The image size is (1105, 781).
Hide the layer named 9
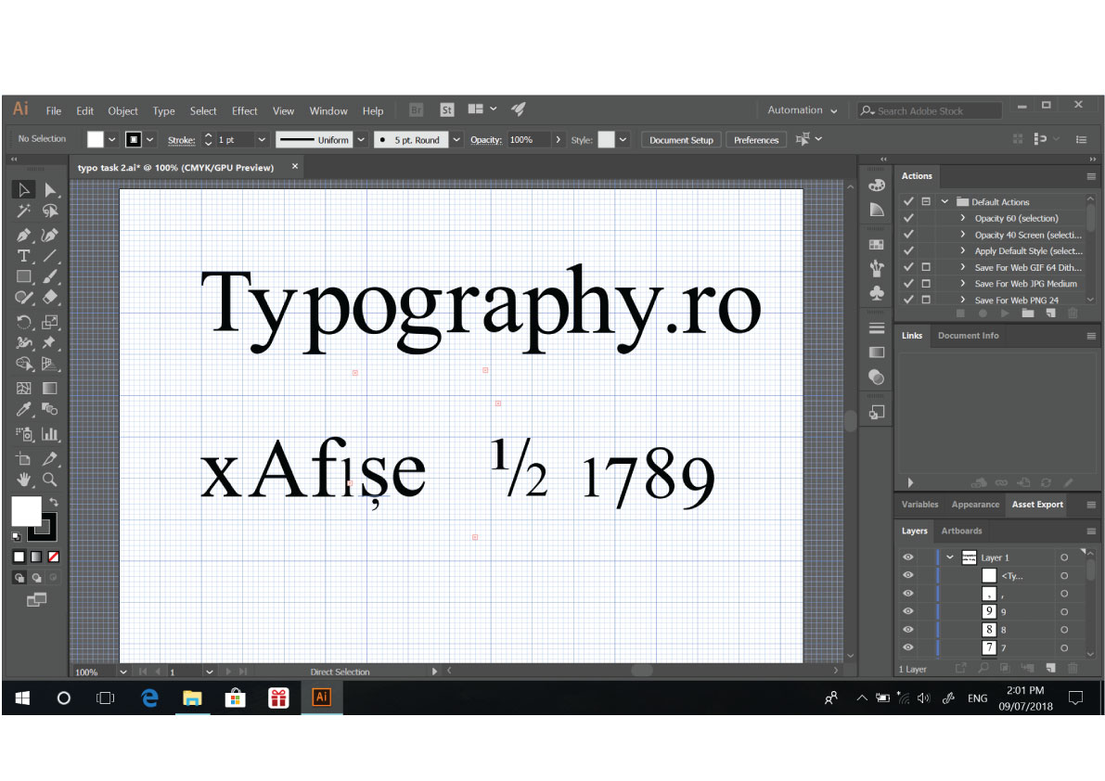[907, 611]
